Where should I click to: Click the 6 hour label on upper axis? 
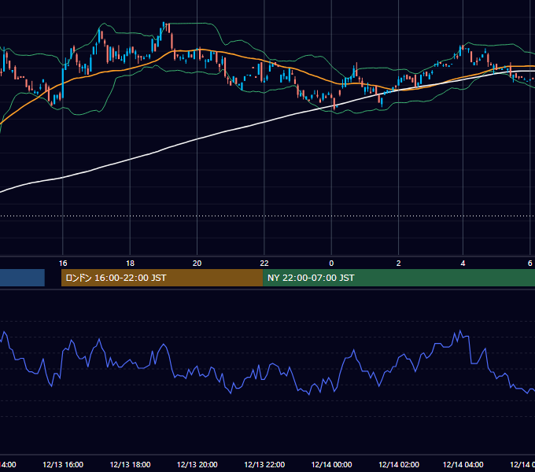click(529, 264)
